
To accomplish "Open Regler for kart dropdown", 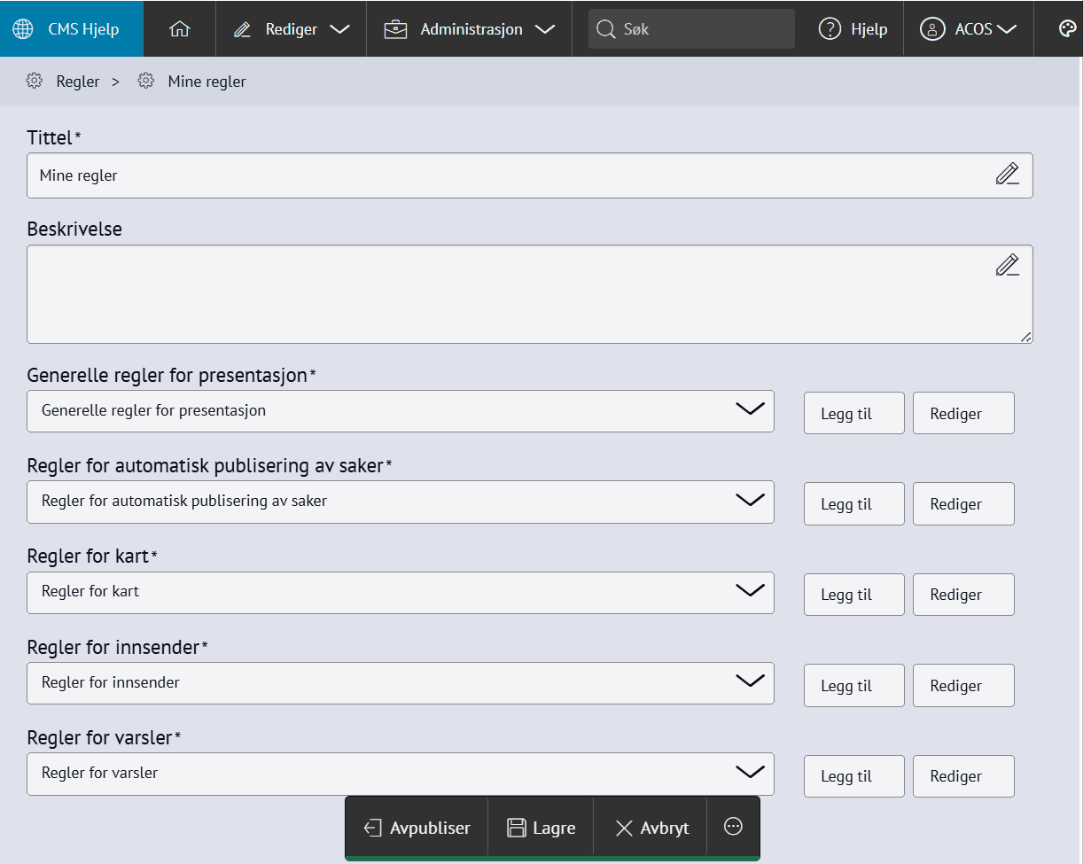I will (400, 592).
